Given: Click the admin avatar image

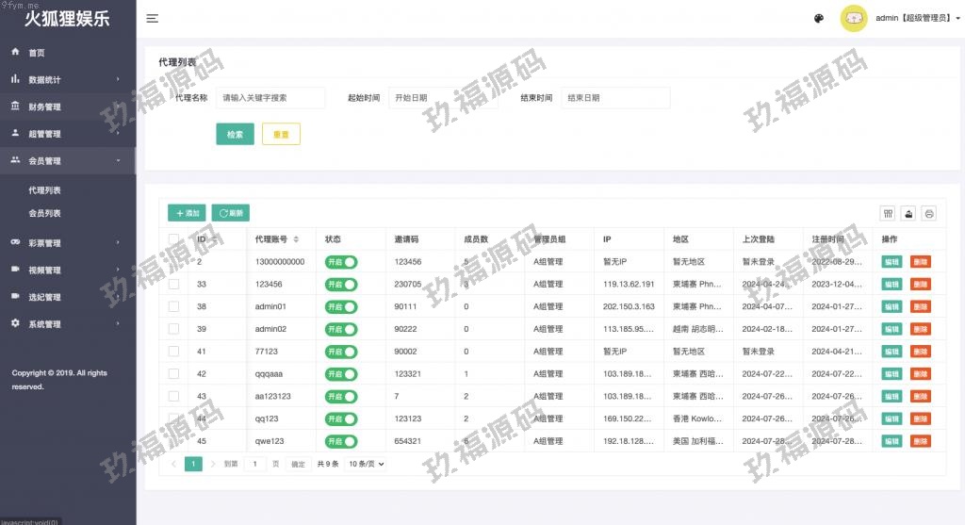Looking at the screenshot, I should tap(853, 18).
